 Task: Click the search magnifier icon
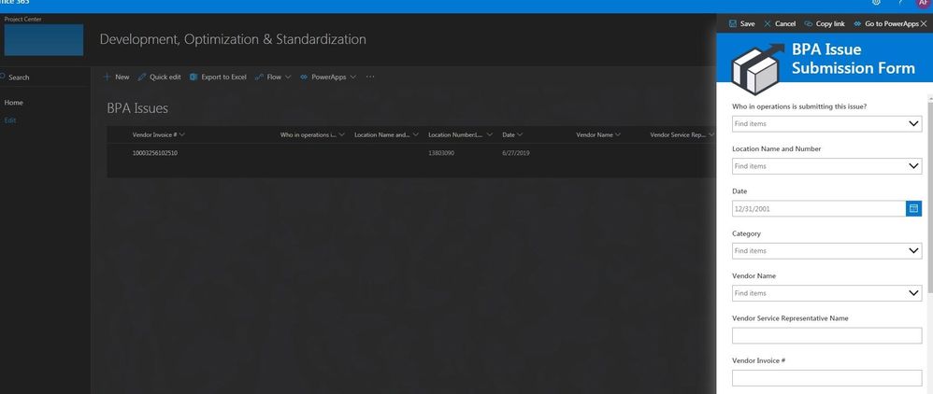point(3,77)
